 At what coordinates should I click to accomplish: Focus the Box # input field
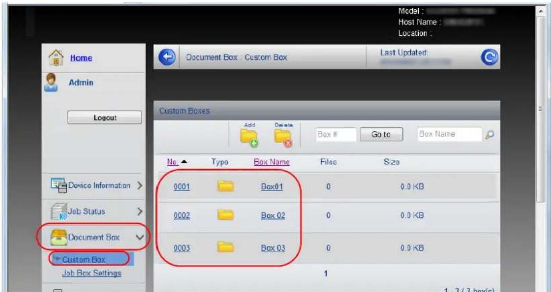[336, 134]
